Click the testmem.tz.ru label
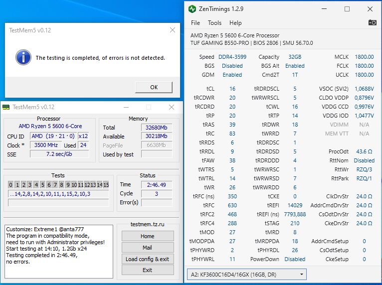Viewport: 382px width, 285px height. pos(148,224)
